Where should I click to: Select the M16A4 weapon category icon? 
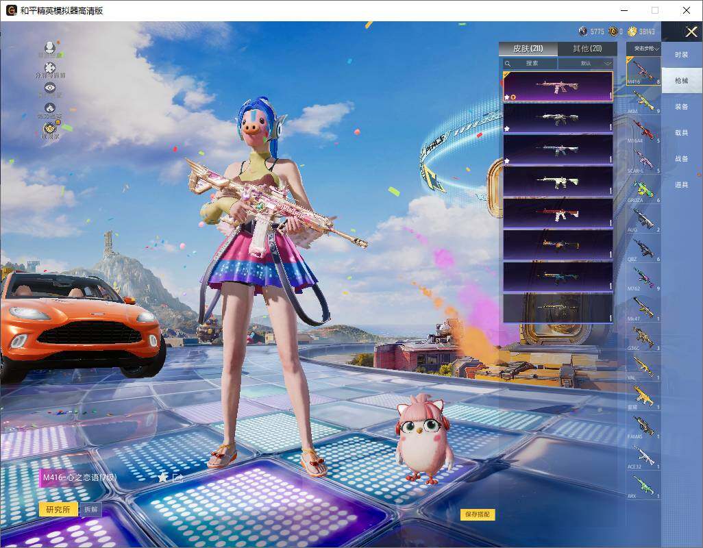click(643, 129)
